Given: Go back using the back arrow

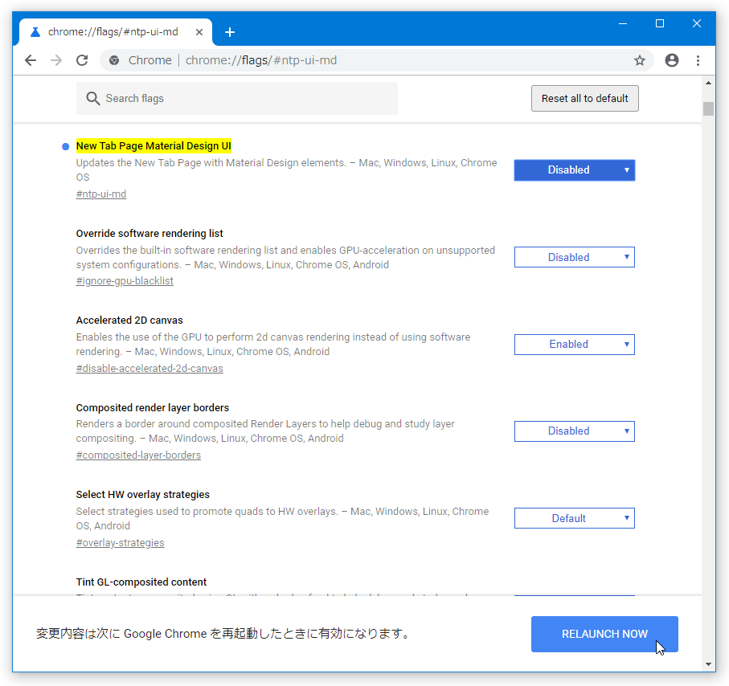Looking at the screenshot, I should point(31,60).
